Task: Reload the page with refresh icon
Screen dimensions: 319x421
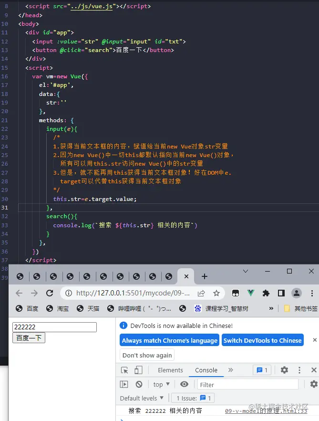Action: tap(50, 293)
